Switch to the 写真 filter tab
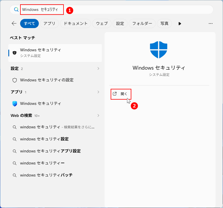The image size is (223, 208). click(164, 23)
